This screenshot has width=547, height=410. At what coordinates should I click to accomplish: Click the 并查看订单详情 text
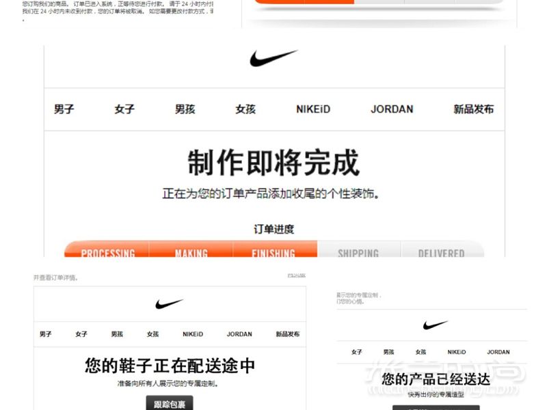click(x=55, y=278)
